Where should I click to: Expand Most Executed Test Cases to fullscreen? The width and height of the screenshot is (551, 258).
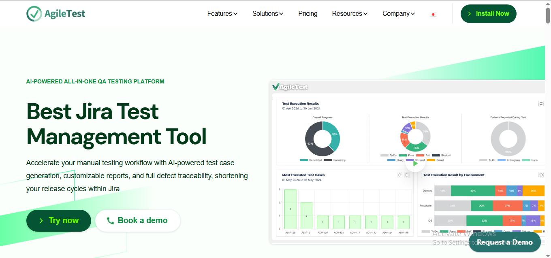pos(406,175)
